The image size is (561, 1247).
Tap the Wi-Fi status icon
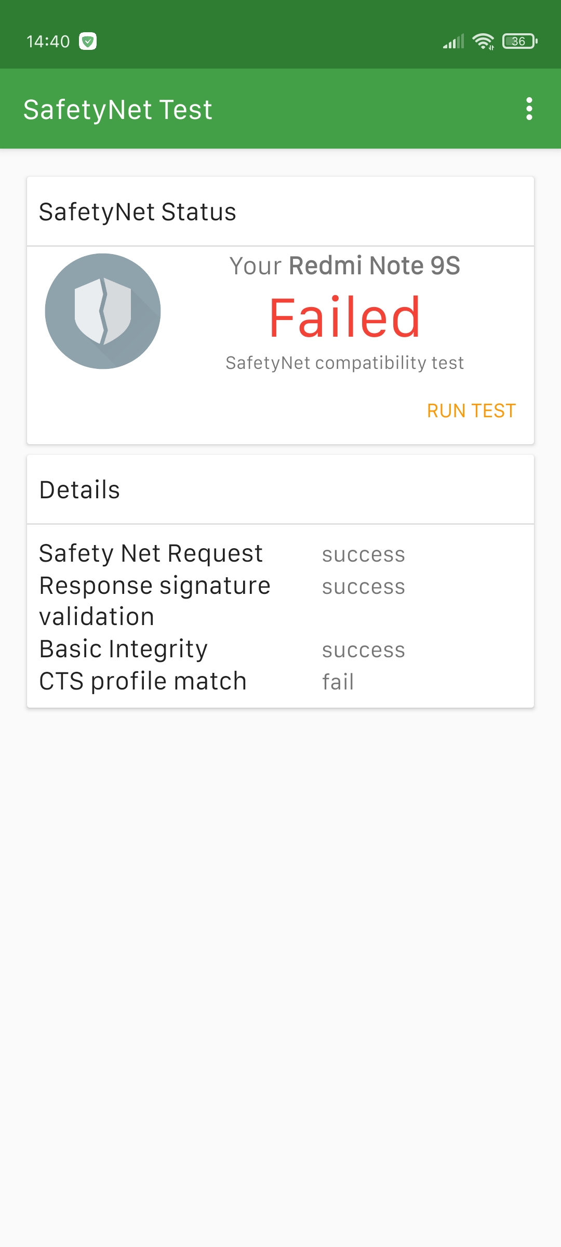(x=483, y=41)
